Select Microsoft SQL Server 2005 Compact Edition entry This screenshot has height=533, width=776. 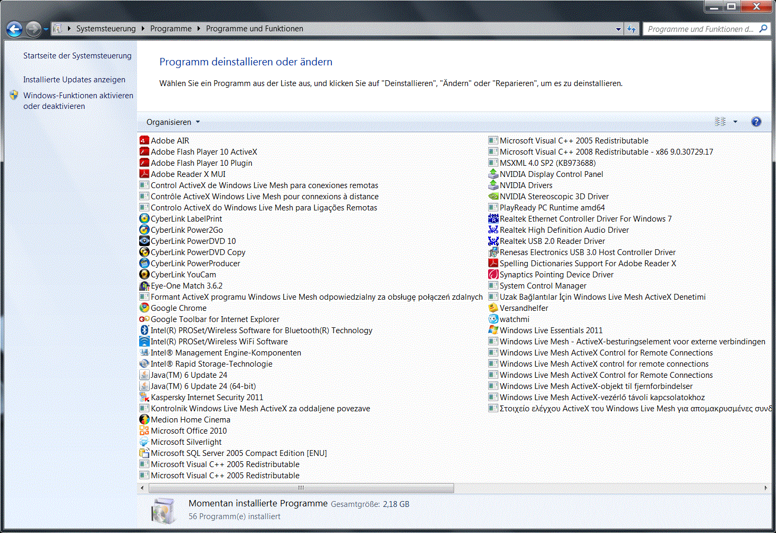pos(233,453)
